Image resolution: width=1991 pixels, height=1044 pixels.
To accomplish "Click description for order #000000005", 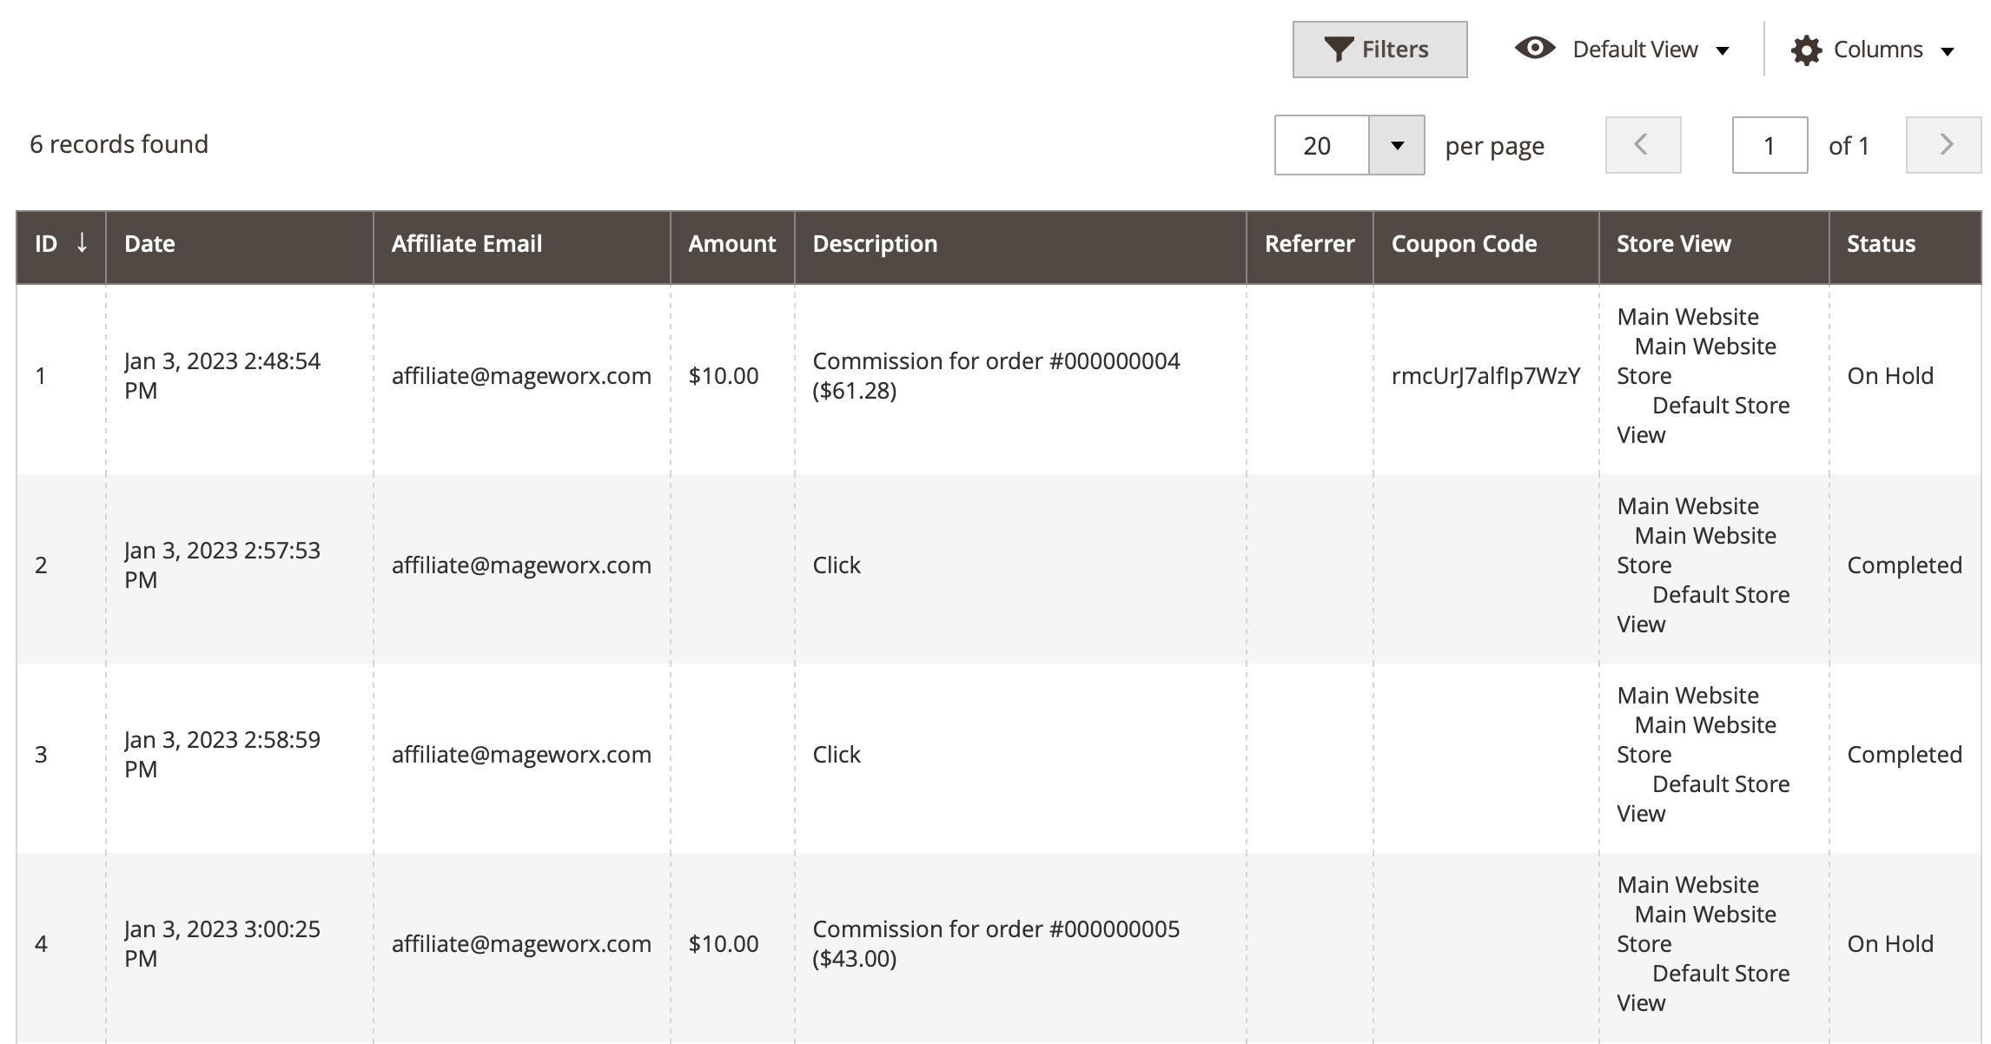I will click(x=995, y=944).
